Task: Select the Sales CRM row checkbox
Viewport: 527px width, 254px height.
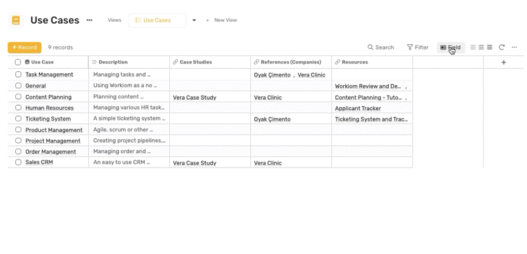Action: tap(18, 162)
